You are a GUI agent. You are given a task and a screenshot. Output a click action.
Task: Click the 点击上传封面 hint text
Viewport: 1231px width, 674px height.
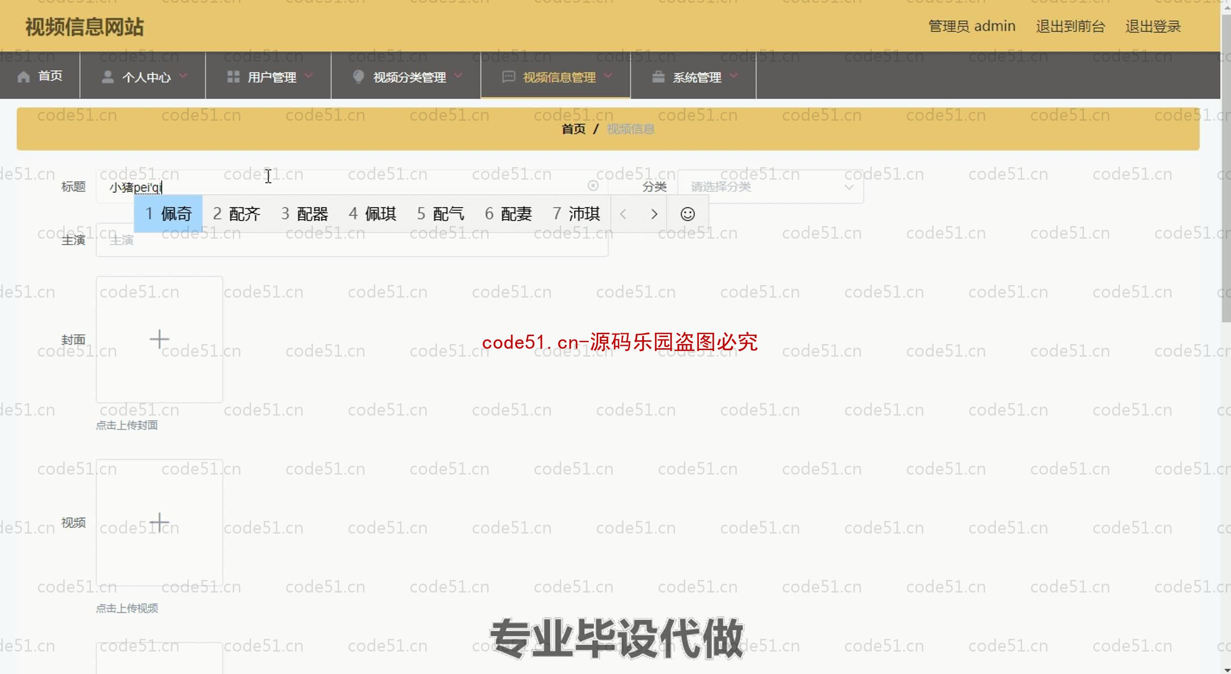[x=126, y=425]
